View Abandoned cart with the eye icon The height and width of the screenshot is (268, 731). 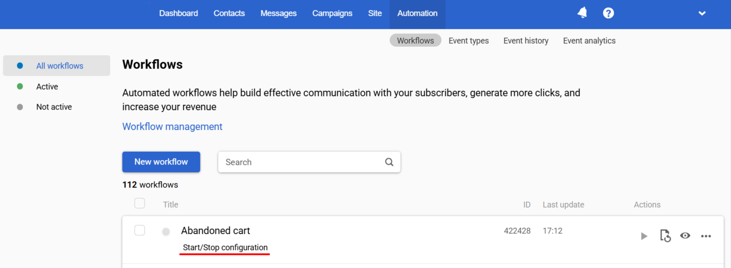(x=685, y=236)
